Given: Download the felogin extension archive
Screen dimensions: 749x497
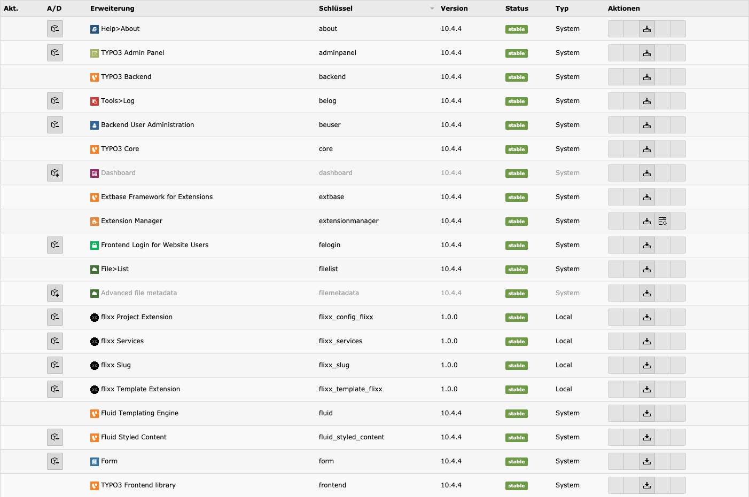Looking at the screenshot, I should 647,245.
